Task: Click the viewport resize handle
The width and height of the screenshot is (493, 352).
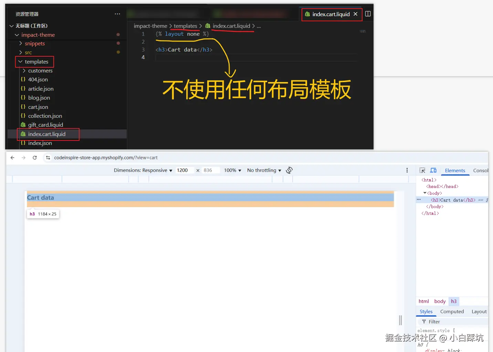Action: 400,320
